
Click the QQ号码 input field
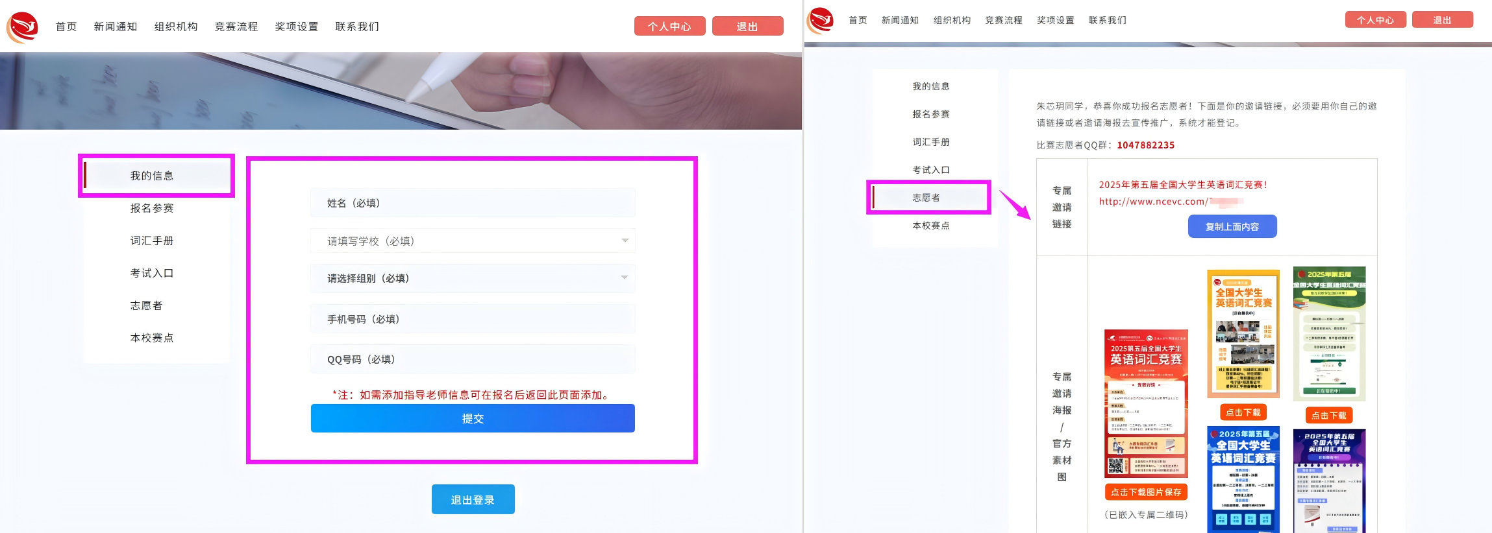(472, 359)
